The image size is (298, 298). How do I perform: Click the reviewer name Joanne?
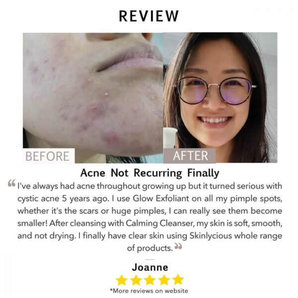[x=150, y=267]
